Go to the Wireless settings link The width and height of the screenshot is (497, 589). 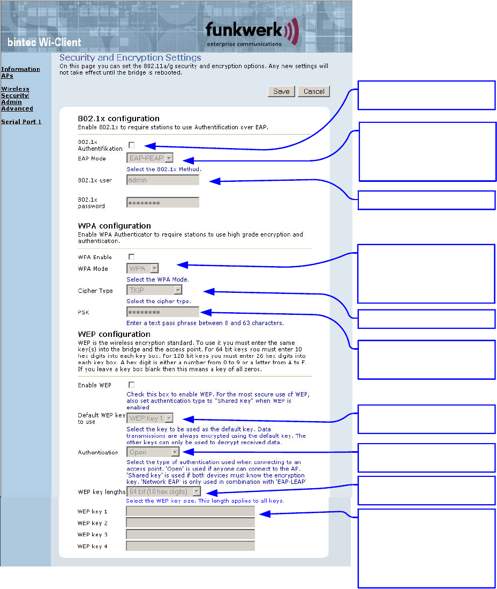pos(15,89)
